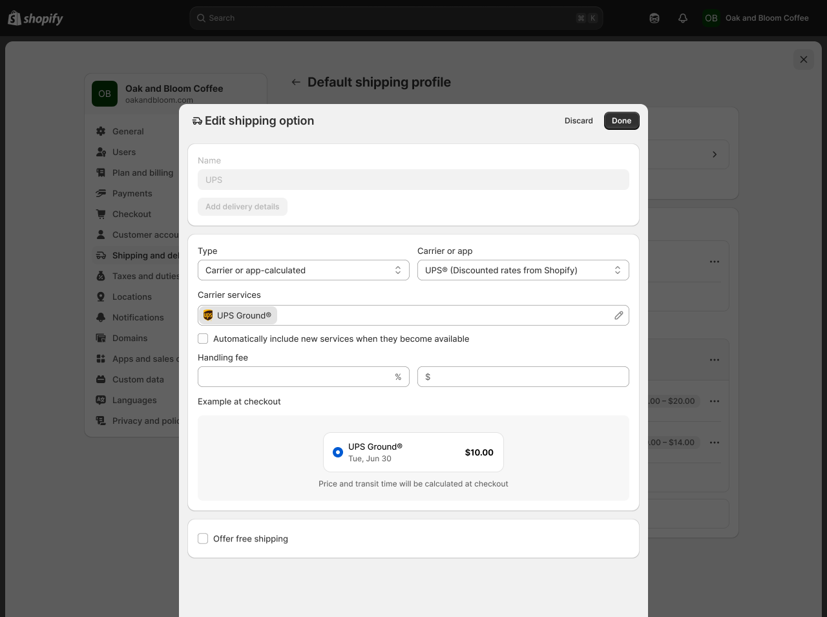Open Languages settings
The image size is (827, 617).
[x=134, y=400]
